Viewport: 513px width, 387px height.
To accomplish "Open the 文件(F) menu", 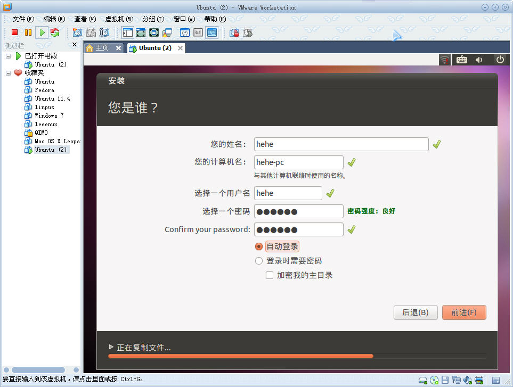I will (x=23, y=19).
